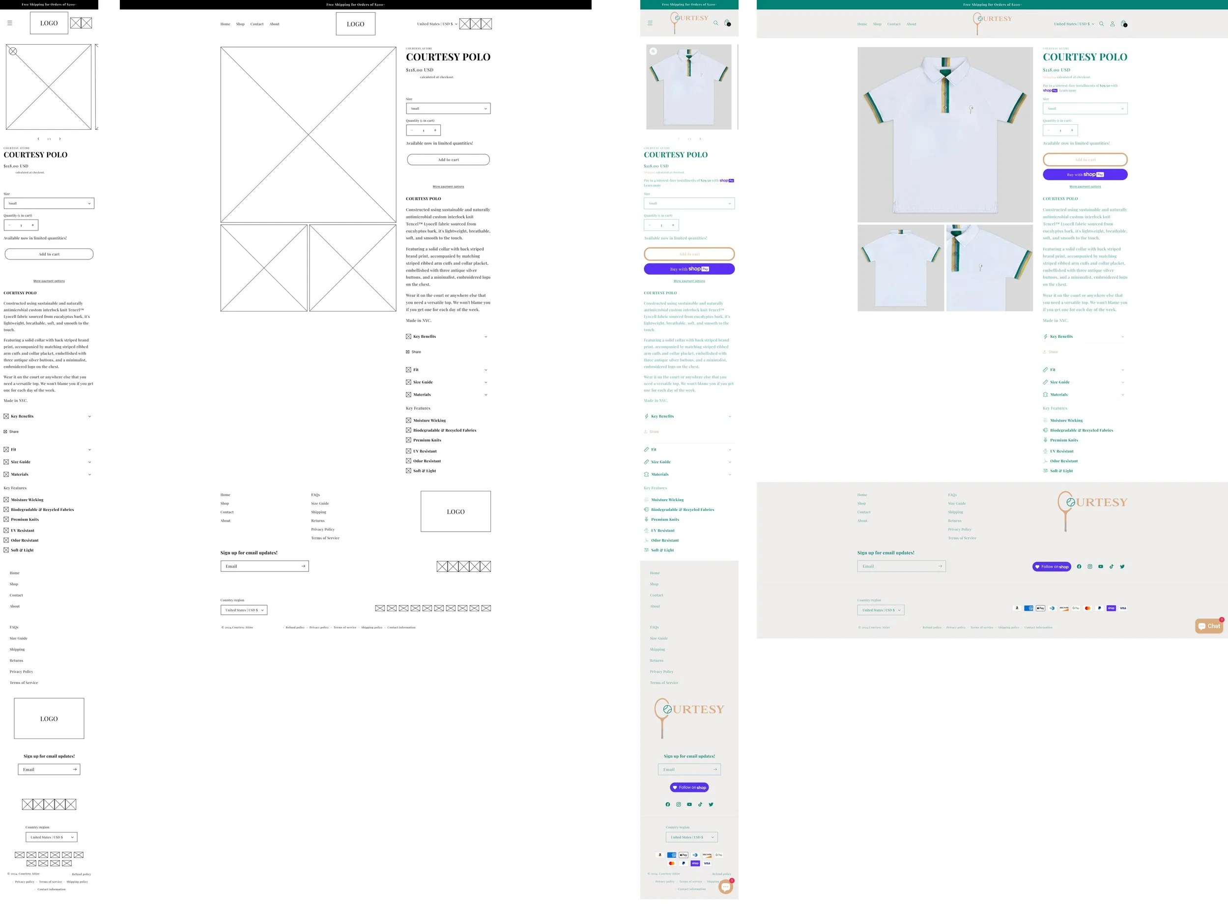Click Shop in colored desktop header nav
This screenshot has height=906, width=1228.
[877, 24]
